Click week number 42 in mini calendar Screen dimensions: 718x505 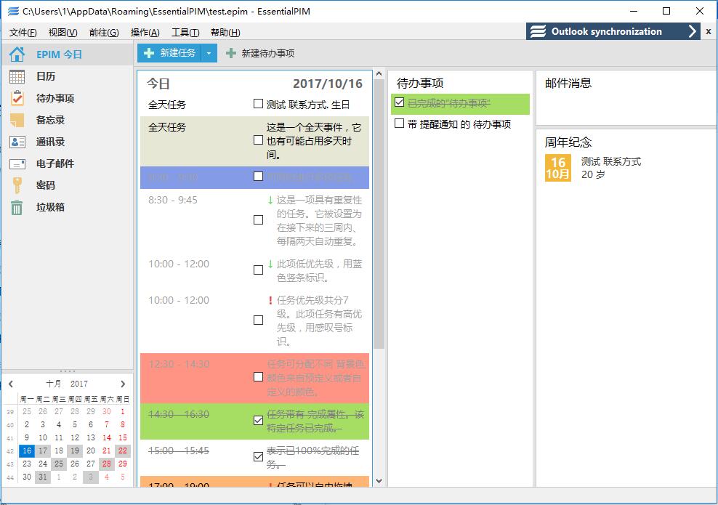coord(10,451)
